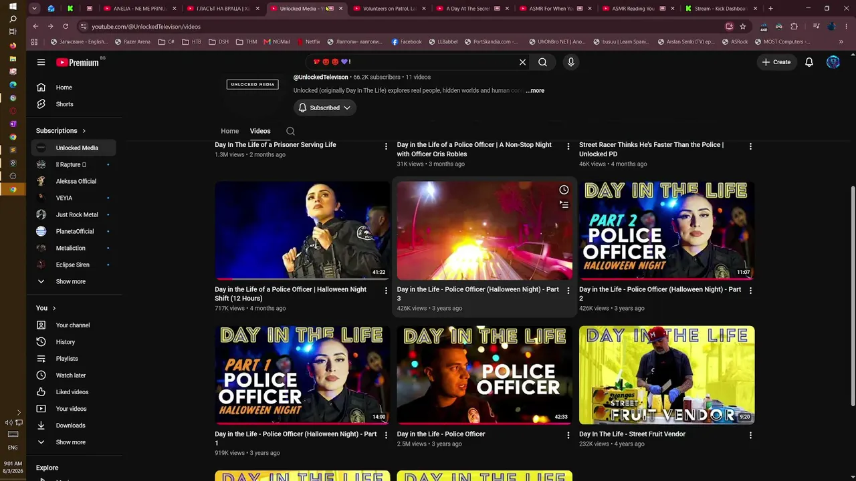Open the C# bookmarks folder
The image size is (856, 481).
[x=167, y=41]
